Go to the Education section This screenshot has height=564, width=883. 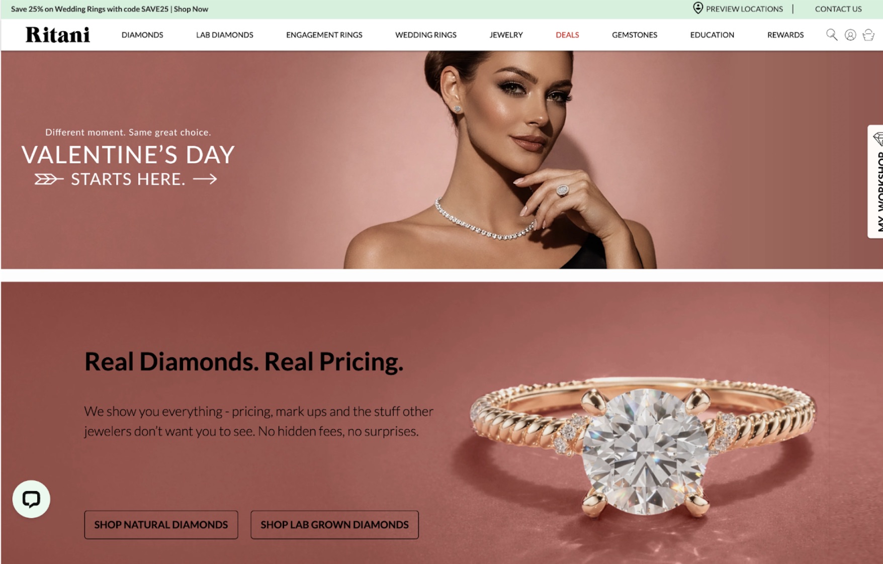[x=712, y=35]
